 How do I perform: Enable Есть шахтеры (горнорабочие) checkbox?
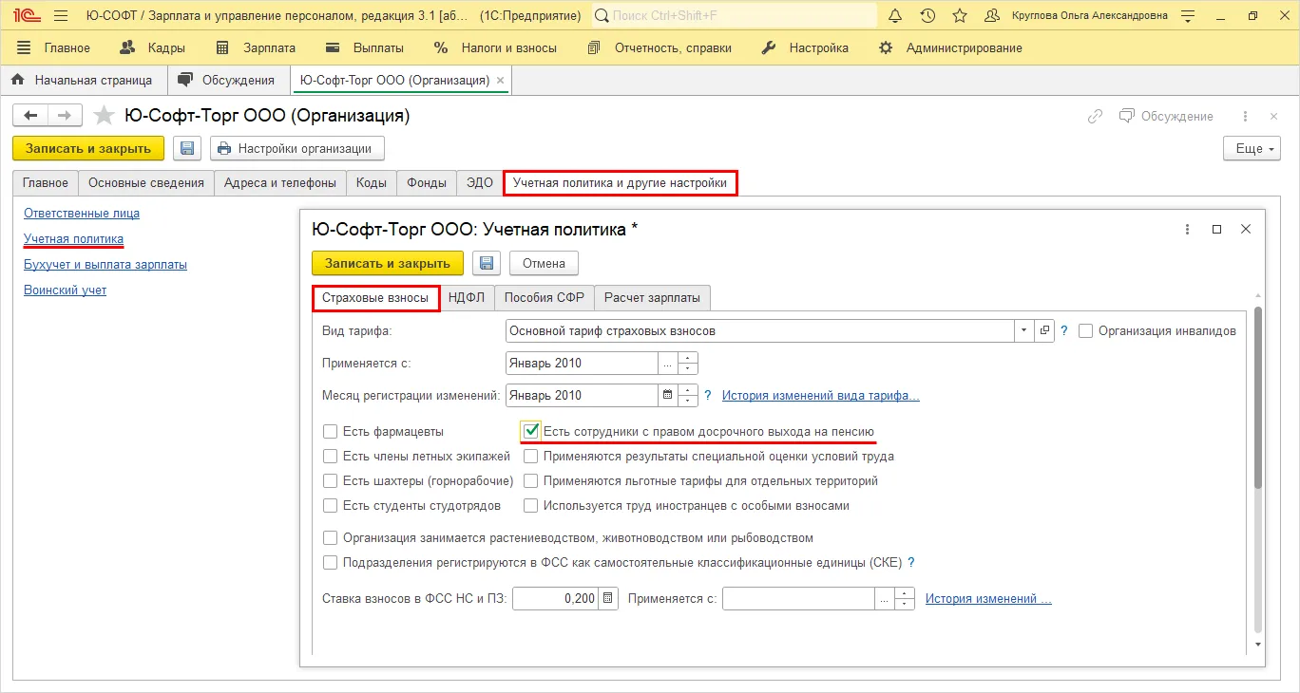click(x=331, y=481)
